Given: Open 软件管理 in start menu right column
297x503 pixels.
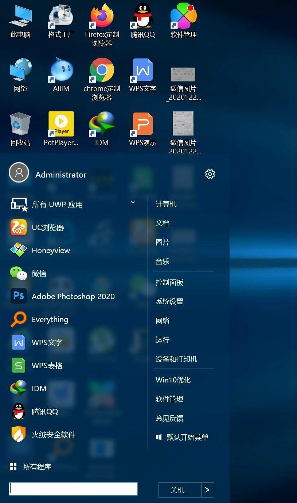Looking at the screenshot, I should point(169,399).
